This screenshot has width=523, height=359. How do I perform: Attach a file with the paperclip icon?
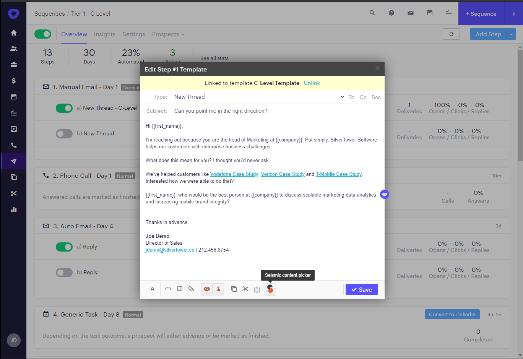[191, 289]
